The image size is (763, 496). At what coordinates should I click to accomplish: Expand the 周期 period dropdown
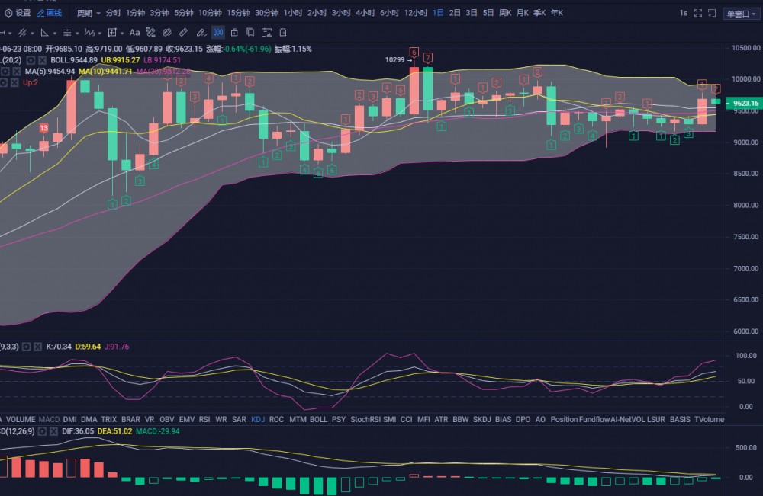(x=87, y=13)
